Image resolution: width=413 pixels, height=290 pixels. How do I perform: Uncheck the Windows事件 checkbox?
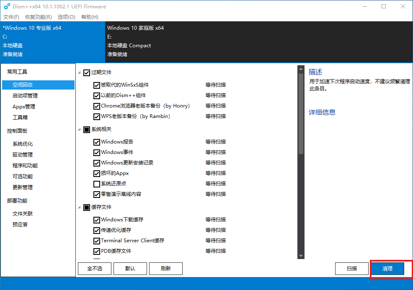97,152
